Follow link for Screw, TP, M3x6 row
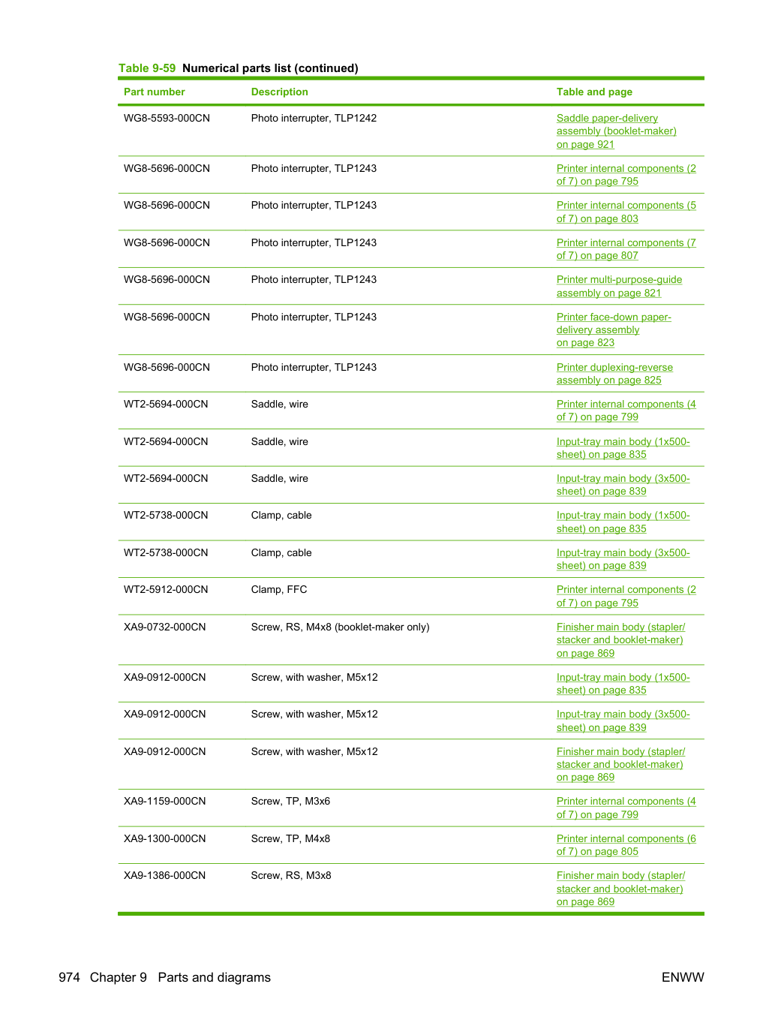This screenshot has height=1032, width=775. tap(626, 808)
